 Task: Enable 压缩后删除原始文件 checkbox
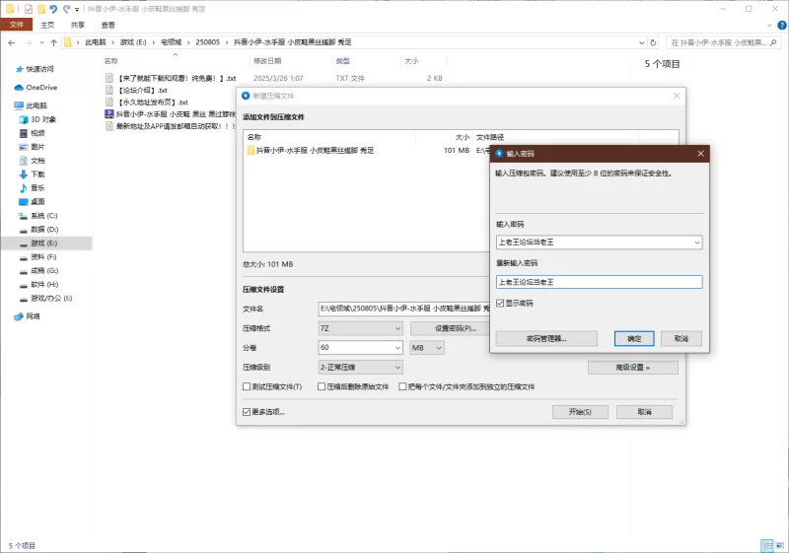pyautogui.click(x=322, y=386)
